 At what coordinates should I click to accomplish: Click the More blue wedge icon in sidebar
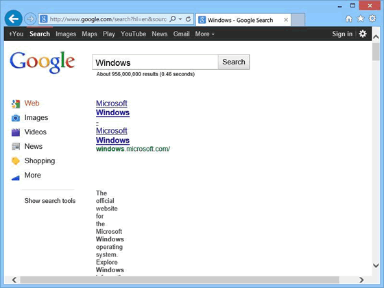coord(16,178)
